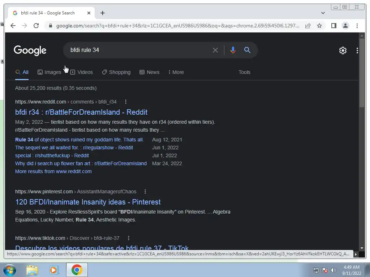Expand the tab search chevron
370x277 pixels.
(x=323, y=13)
